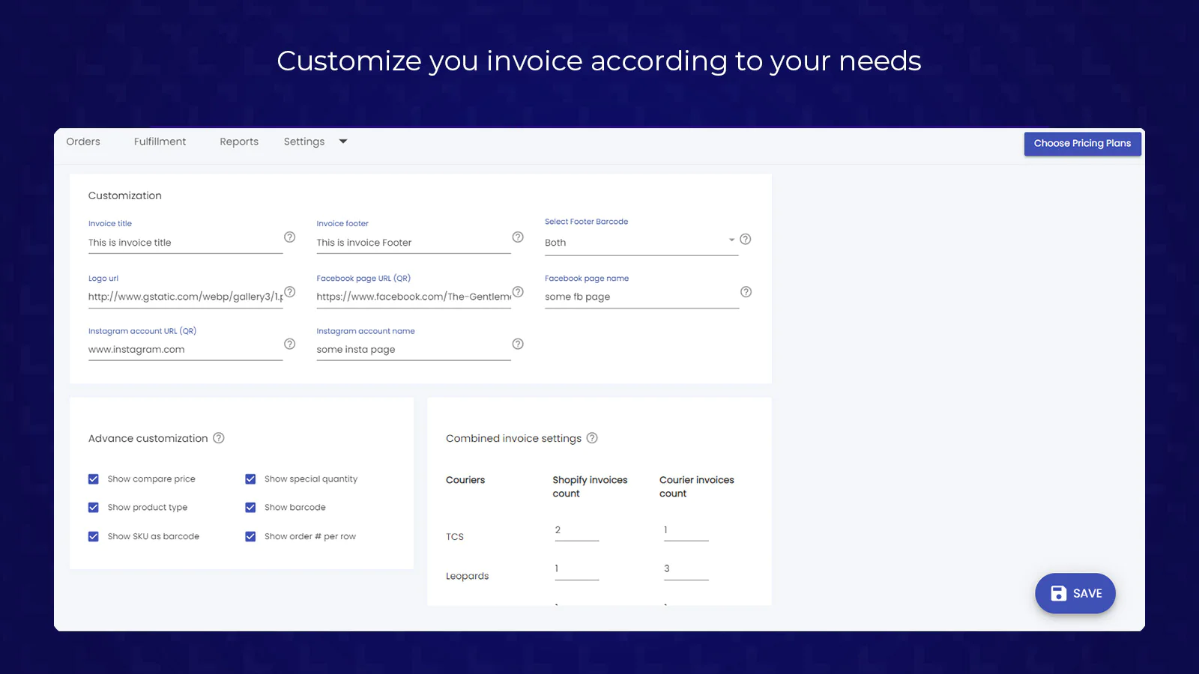The width and height of the screenshot is (1199, 674).
Task: Click Choose Pricing Plans button
Action: pos(1083,144)
